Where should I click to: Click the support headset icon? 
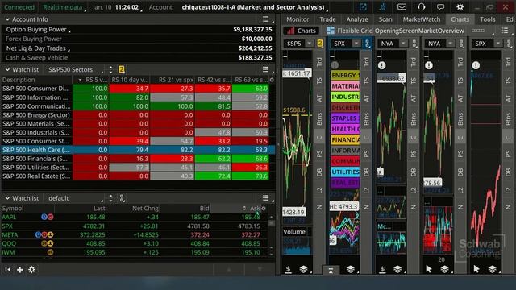coord(421,7)
